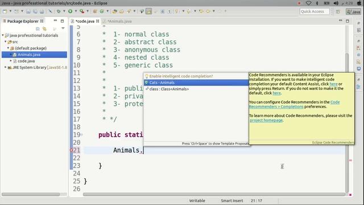This screenshot has width=364, height=205.
Task: Open the External Tools dropdown arrow
Action: tap(88, 11)
